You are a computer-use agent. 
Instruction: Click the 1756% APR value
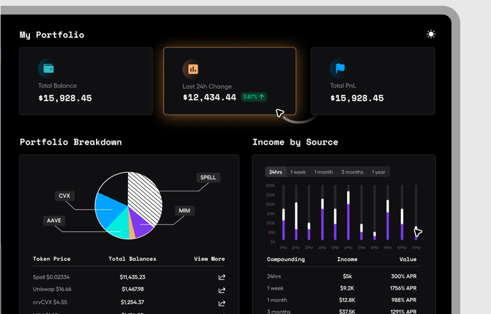(x=403, y=288)
